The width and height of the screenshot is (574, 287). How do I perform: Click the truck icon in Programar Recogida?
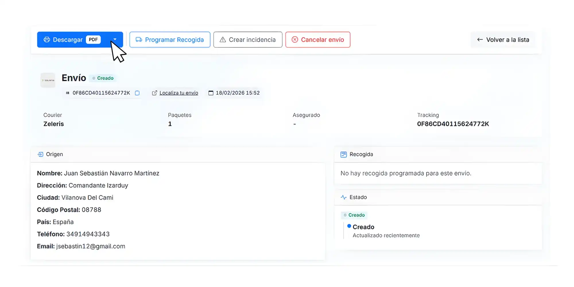point(139,40)
